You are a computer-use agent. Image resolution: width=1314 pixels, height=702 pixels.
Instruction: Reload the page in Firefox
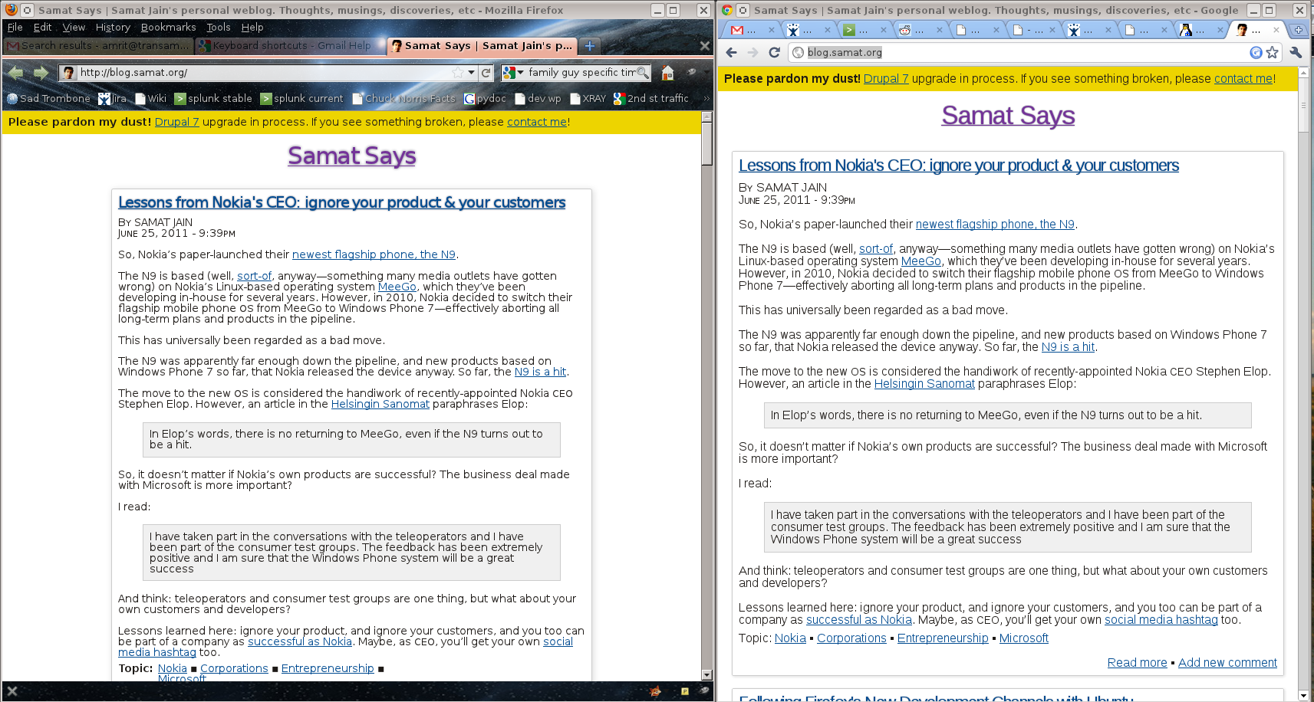[486, 73]
